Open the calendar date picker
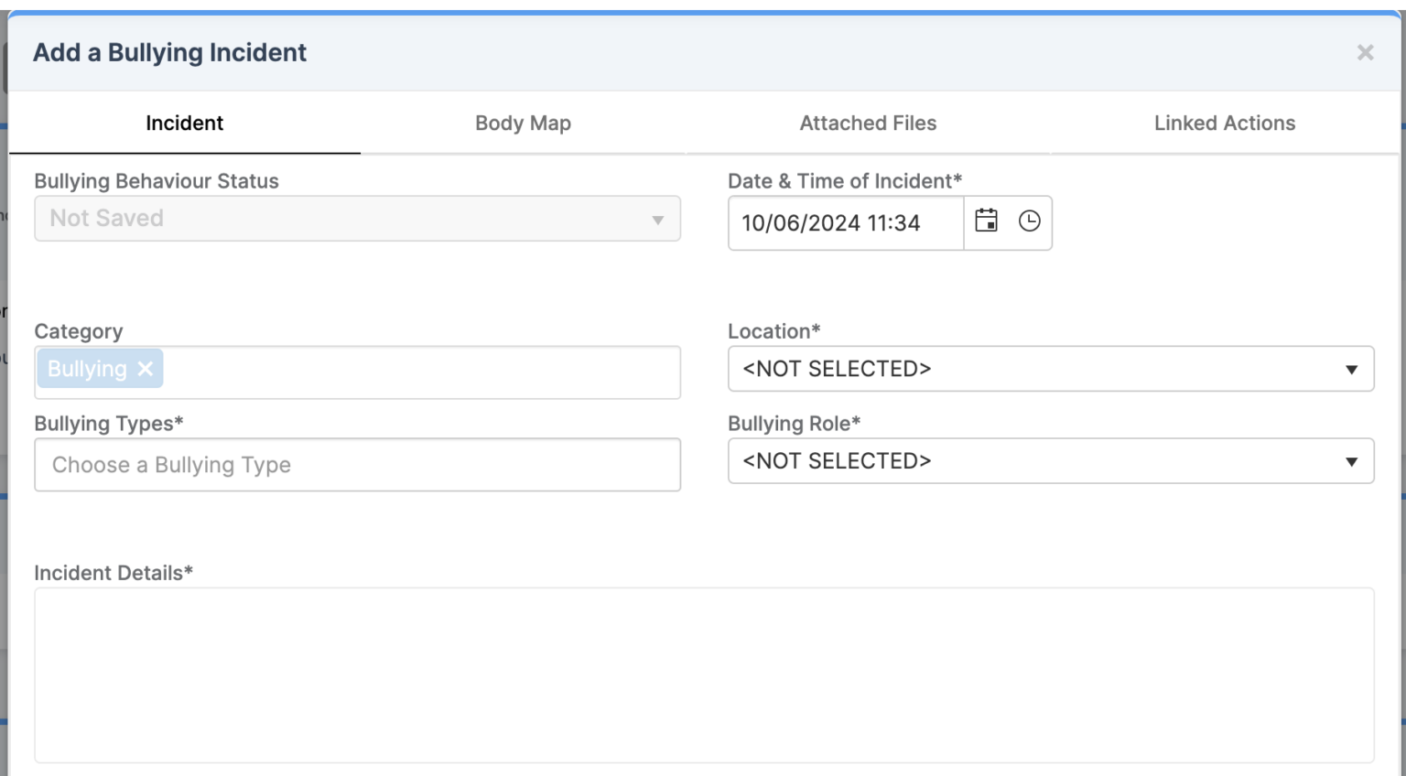This screenshot has height=776, width=1406. 986,221
